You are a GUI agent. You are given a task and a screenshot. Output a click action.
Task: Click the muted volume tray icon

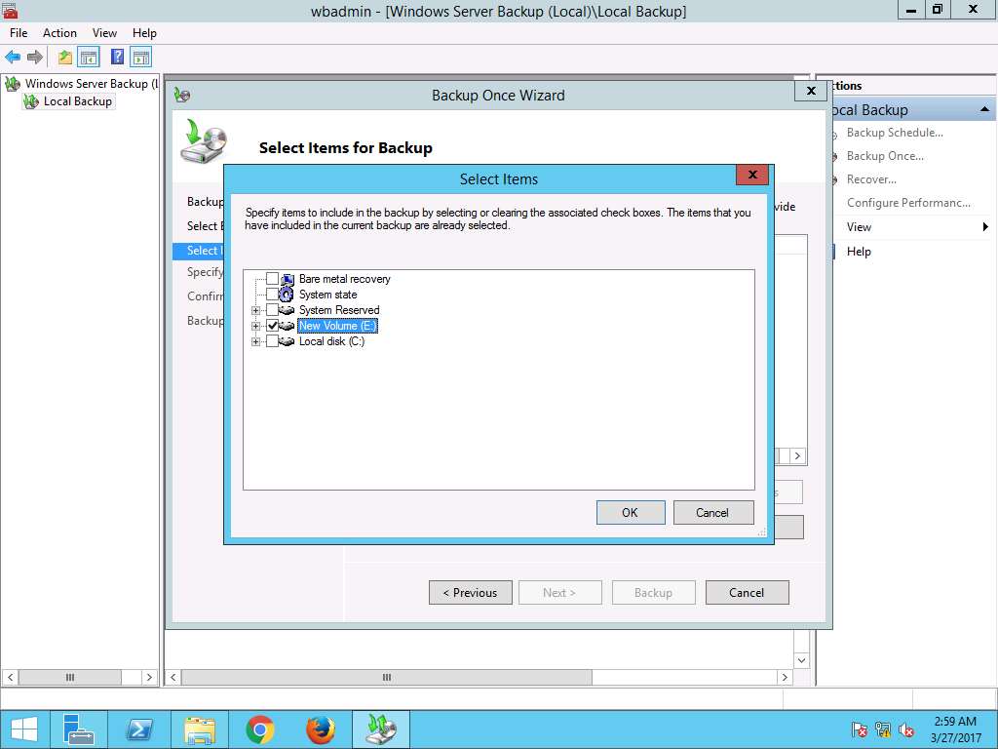(906, 729)
